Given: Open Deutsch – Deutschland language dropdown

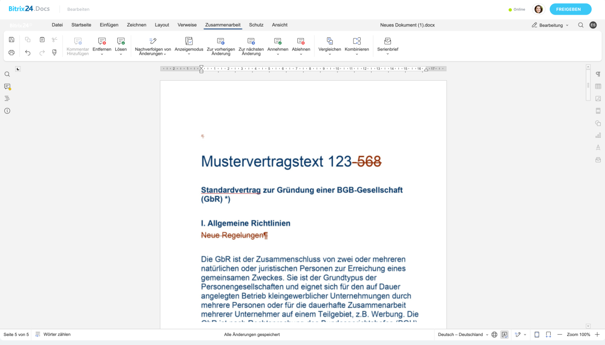Looking at the screenshot, I should [463, 335].
